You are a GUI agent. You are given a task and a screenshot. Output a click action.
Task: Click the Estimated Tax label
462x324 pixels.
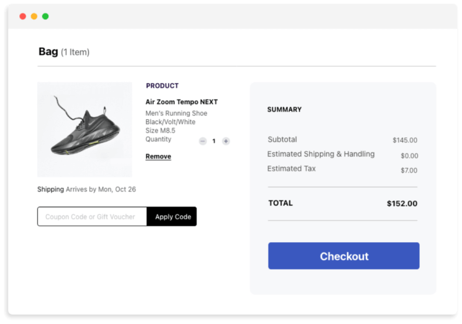291,169
